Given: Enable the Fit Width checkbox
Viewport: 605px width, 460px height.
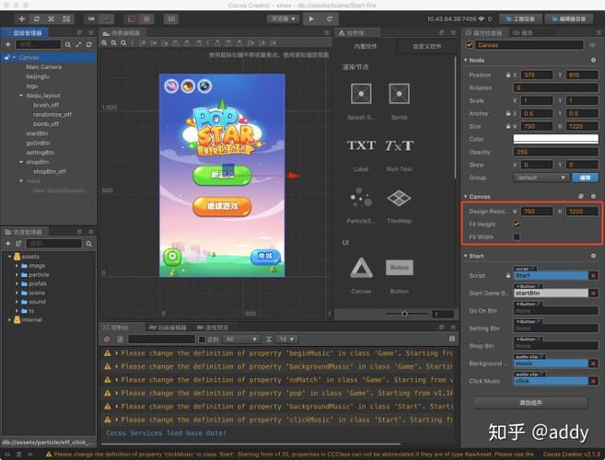Looking at the screenshot, I should (517, 237).
